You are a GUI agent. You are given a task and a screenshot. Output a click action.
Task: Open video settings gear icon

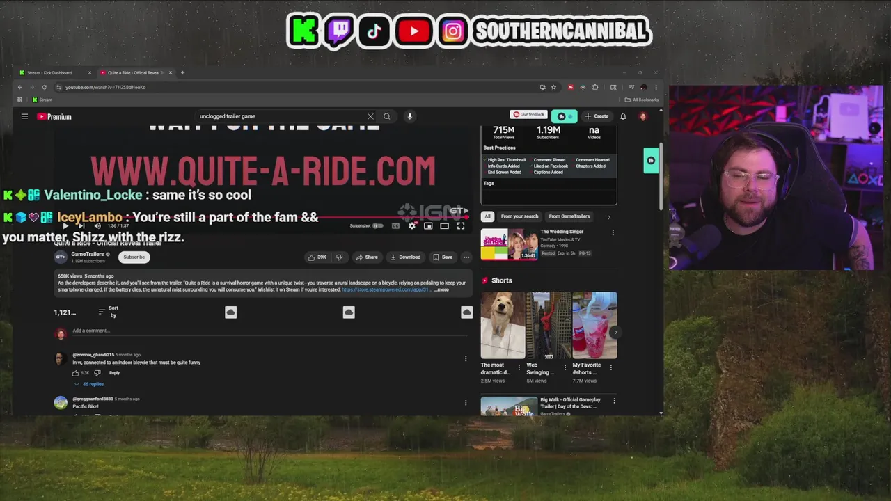[x=412, y=225]
